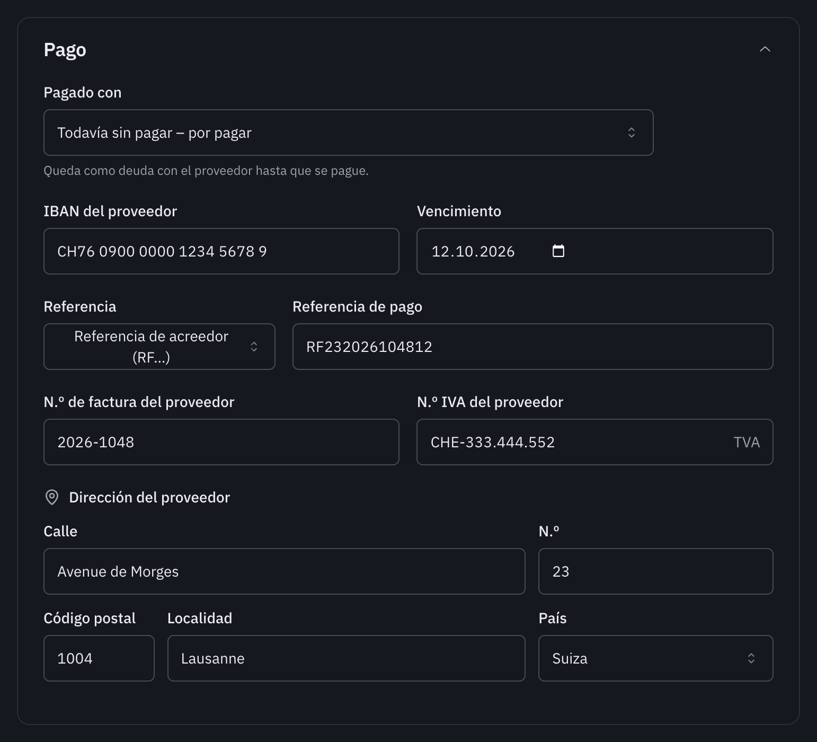
Task: Click the 'N.º IVA del proveedor' label
Action: click(x=490, y=402)
